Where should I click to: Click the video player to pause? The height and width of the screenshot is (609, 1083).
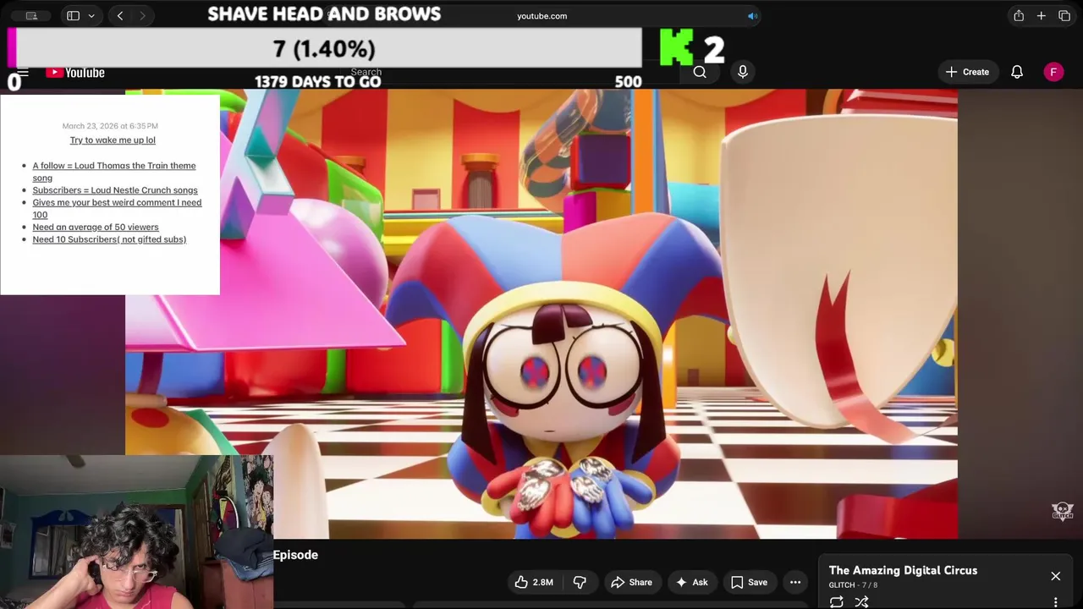pos(541,313)
